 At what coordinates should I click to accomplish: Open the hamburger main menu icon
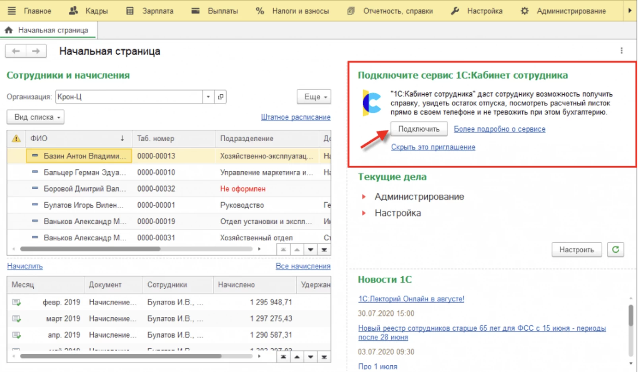pos(12,11)
